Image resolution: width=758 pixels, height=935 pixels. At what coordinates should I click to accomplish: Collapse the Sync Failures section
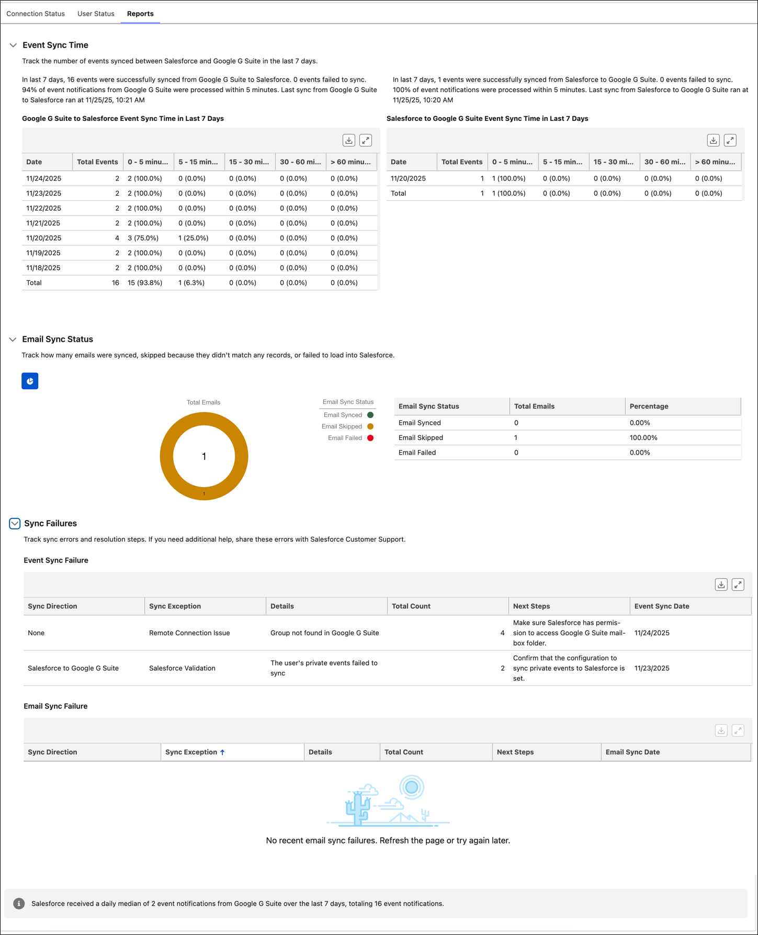pos(15,524)
